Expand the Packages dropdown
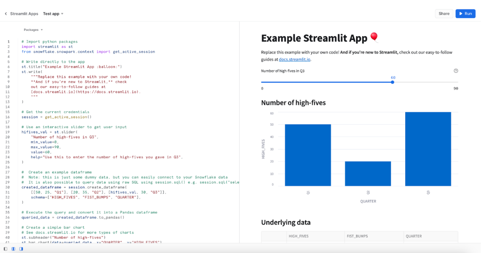The image size is (499, 253). (x=32, y=30)
